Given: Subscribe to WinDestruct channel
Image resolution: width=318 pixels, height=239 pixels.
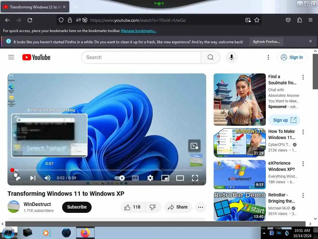Looking at the screenshot, I should tap(77, 207).
